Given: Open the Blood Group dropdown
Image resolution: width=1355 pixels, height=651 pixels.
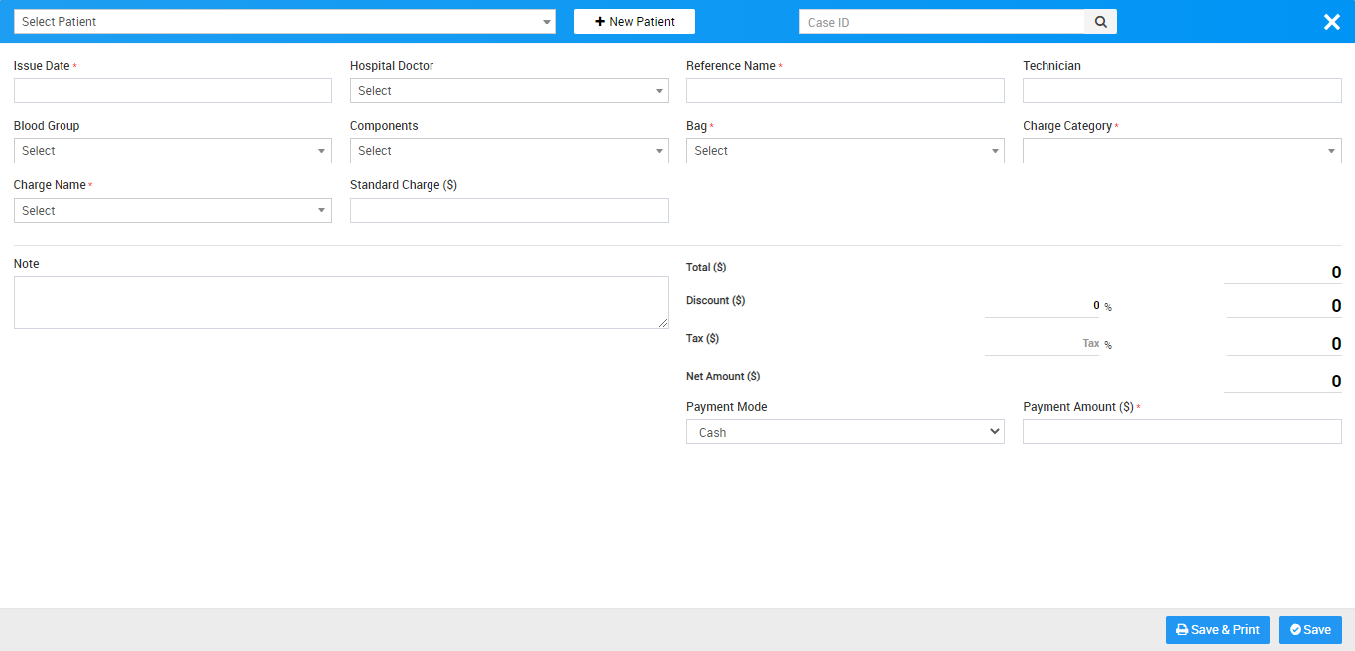Looking at the screenshot, I should click(x=173, y=151).
